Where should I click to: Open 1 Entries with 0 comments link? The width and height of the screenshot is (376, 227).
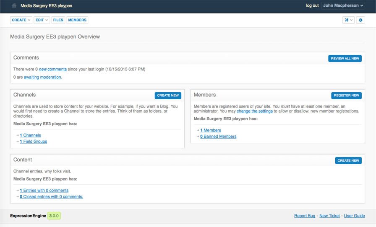(x=44, y=191)
